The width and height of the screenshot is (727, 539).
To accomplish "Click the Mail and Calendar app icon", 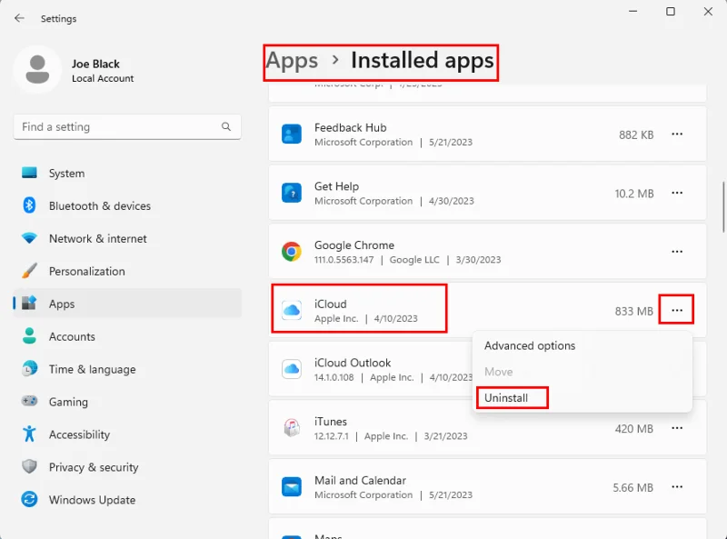I will click(x=292, y=486).
